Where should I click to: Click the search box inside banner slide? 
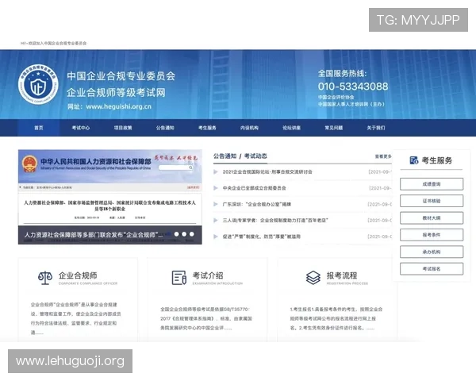tap(176, 167)
